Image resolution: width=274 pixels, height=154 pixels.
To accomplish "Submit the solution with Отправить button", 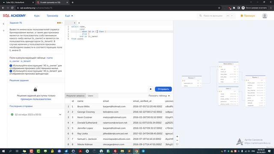I will click(x=163, y=89).
